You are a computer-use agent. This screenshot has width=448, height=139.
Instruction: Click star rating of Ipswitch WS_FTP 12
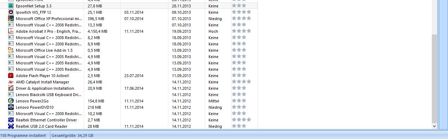point(241,12)
